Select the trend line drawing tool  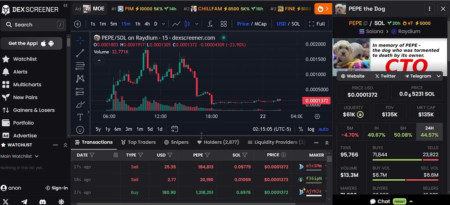80,53
